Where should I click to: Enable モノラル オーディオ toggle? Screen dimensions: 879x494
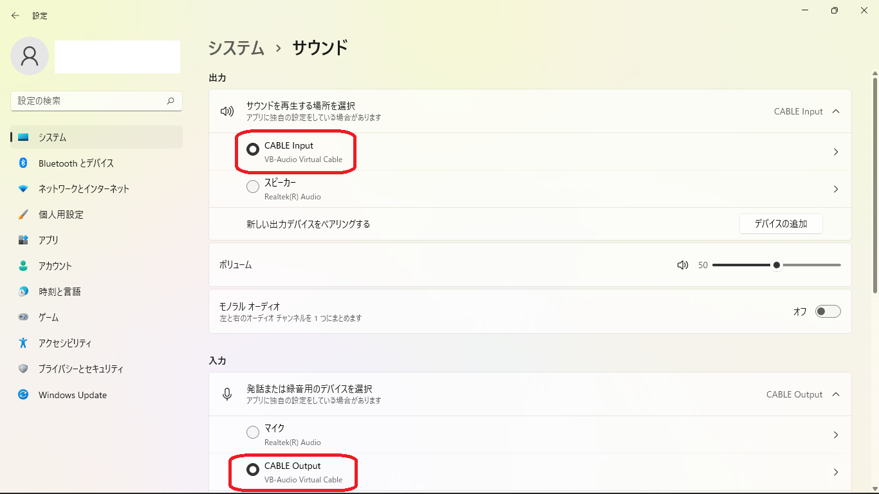tap(828, 311)
